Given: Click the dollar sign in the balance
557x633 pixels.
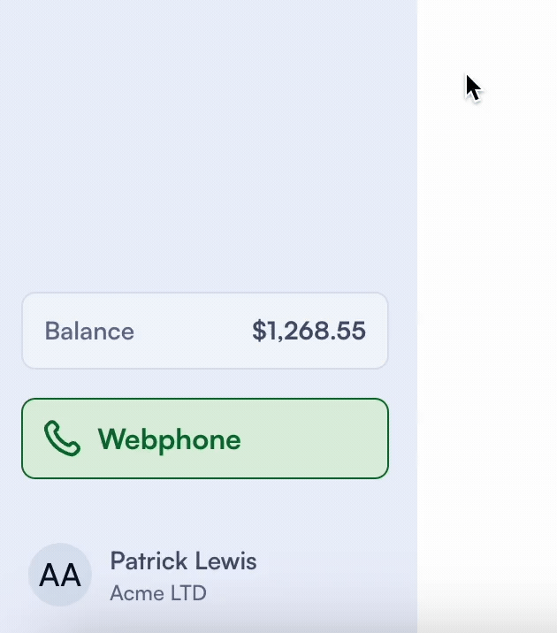Looking at the screenshot, I should coord(258,332).
